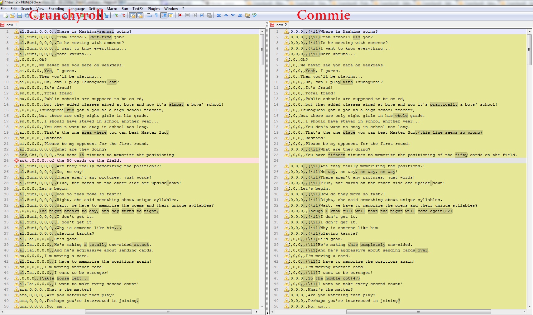Click right pane line 'To the humble cot{47}'
This screenshot has width=533, height=315.
coord(334,278)
